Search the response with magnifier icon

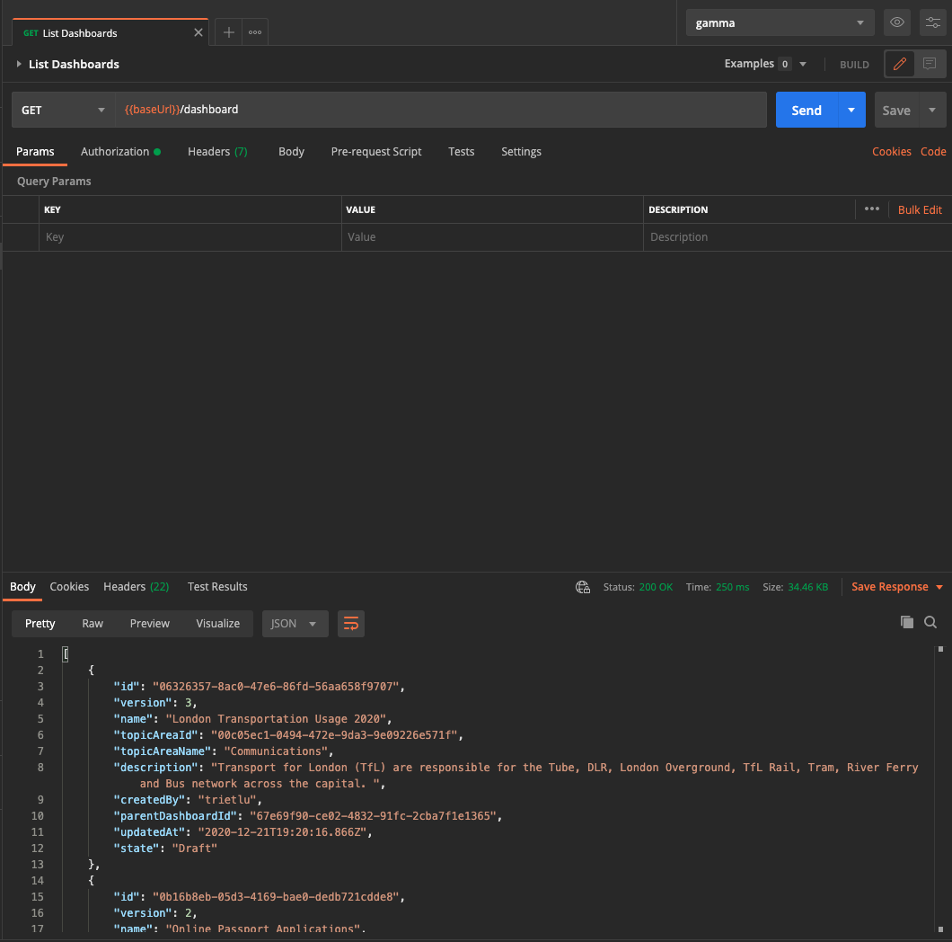930,622
